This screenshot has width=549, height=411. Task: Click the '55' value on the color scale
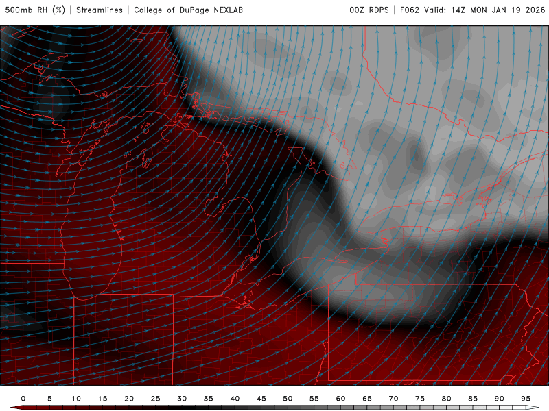[x=314, y=399]
